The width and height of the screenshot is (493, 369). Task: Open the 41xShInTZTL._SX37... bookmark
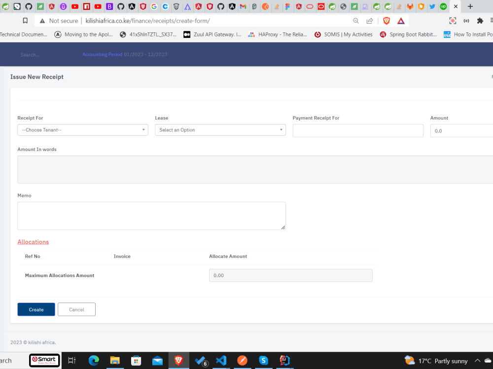(x=148, y=34)
